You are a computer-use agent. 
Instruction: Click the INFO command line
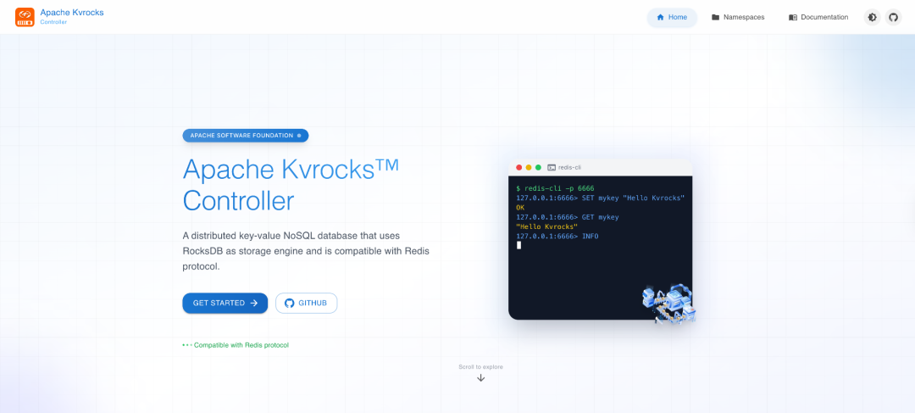tap(557, 236)
